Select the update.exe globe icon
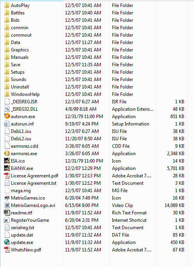This screenshot has width=194, height=267. pos(7,242)
